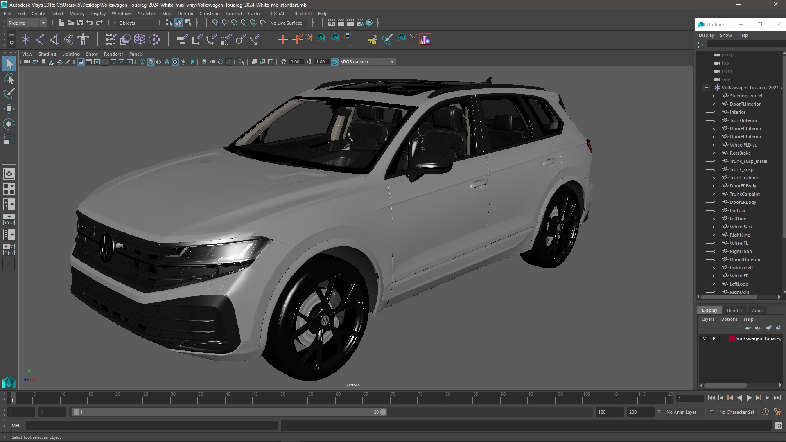Toggle snap to grids icon
This screenshot has height=442, width=786.
click(215, 23)
